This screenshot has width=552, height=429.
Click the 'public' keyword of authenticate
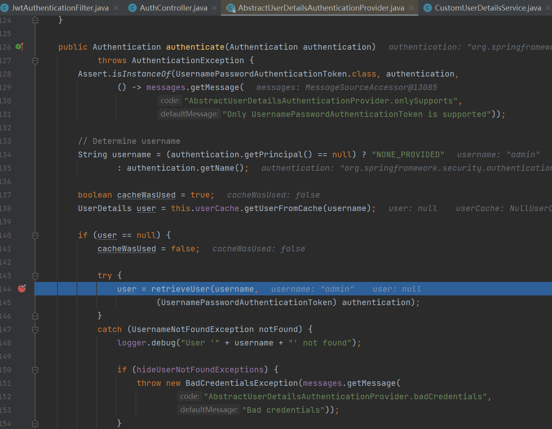pos(73,47)
